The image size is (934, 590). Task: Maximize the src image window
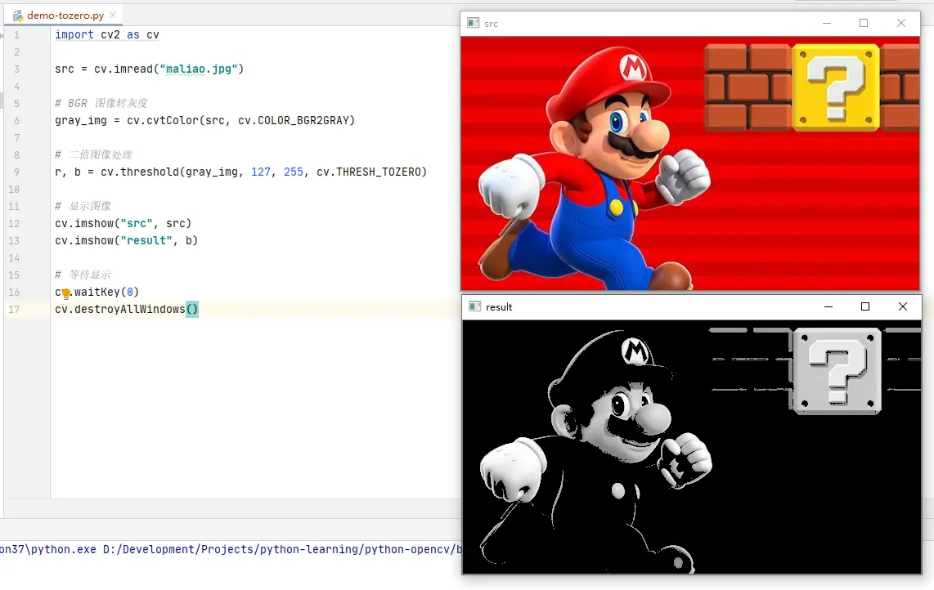point(864,23)
